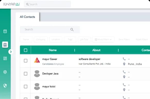Open the dashboard grid icon in the sidebar
Screen dimensions: 150x99
(x=5, y=58)
